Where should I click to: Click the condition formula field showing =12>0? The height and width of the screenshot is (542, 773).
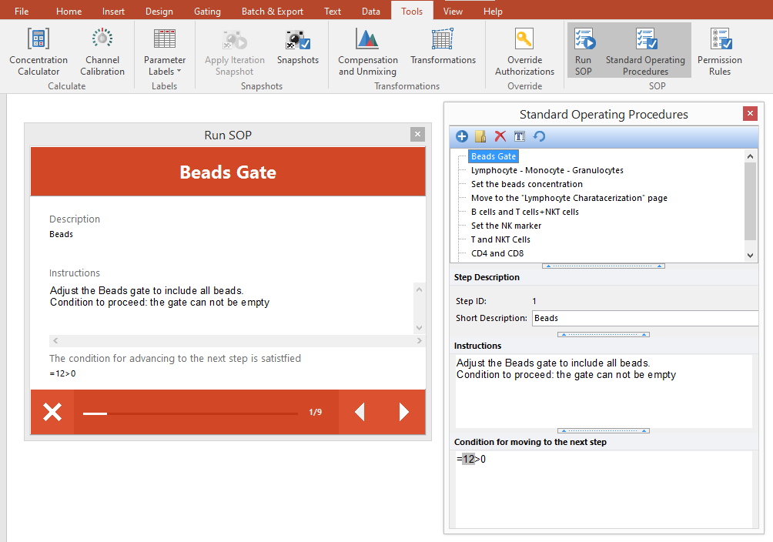click(604, 488)
